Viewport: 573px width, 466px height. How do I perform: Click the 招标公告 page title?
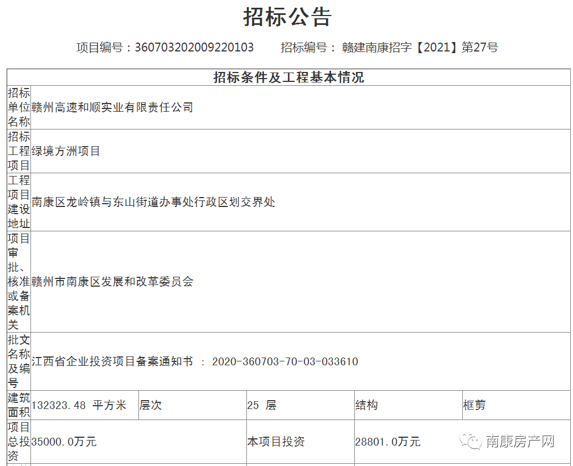[287, 17]
